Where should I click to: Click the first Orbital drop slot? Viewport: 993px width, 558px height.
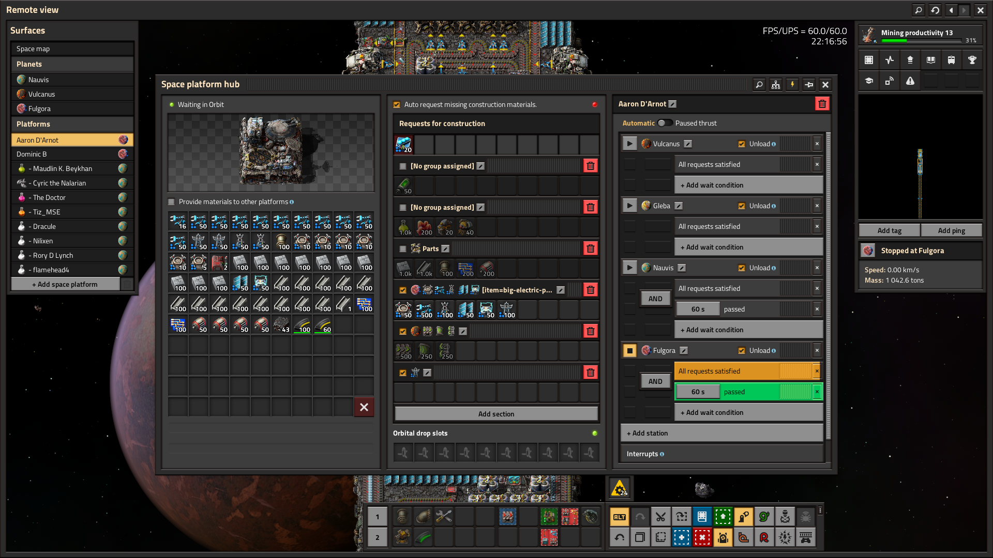[x=403, y=453]
